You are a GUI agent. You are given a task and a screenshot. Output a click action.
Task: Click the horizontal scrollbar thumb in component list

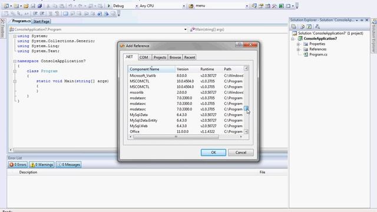[x=176, y=137]
